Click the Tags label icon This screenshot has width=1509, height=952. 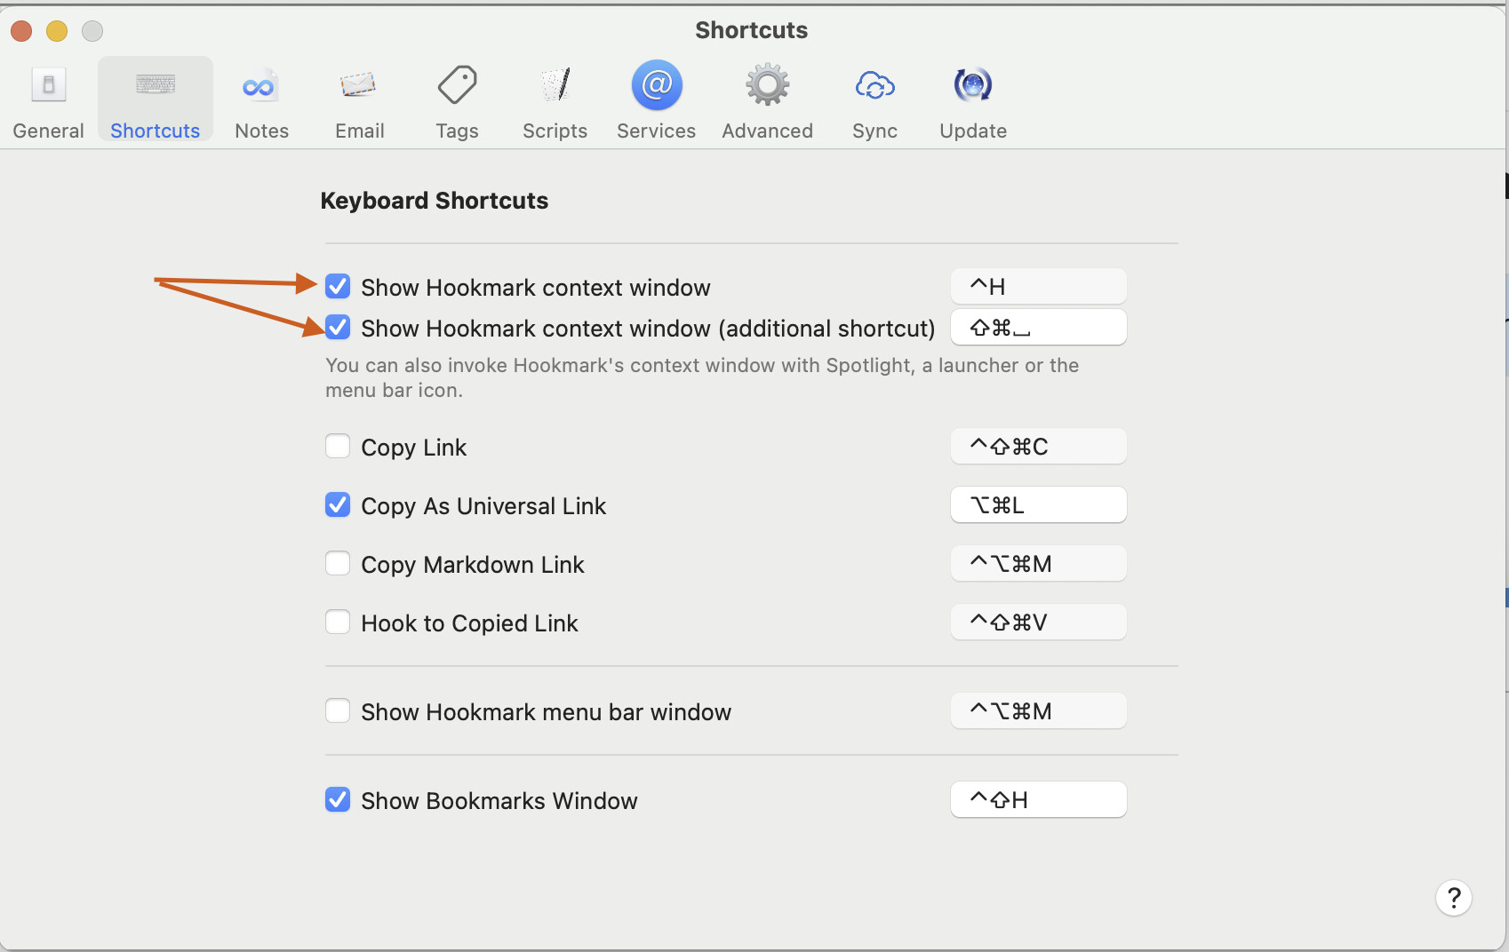[457, 86]
